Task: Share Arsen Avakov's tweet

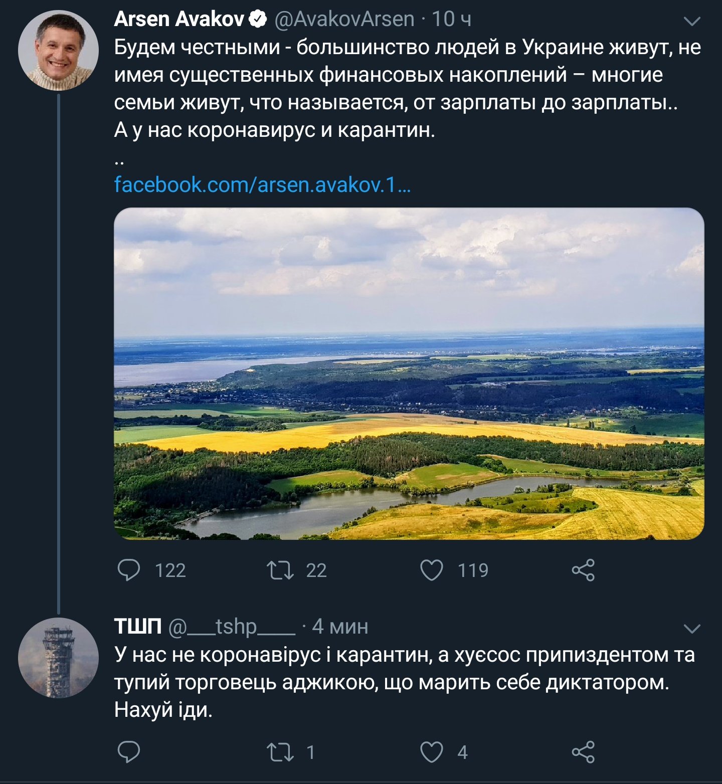Action: (583, 570)
